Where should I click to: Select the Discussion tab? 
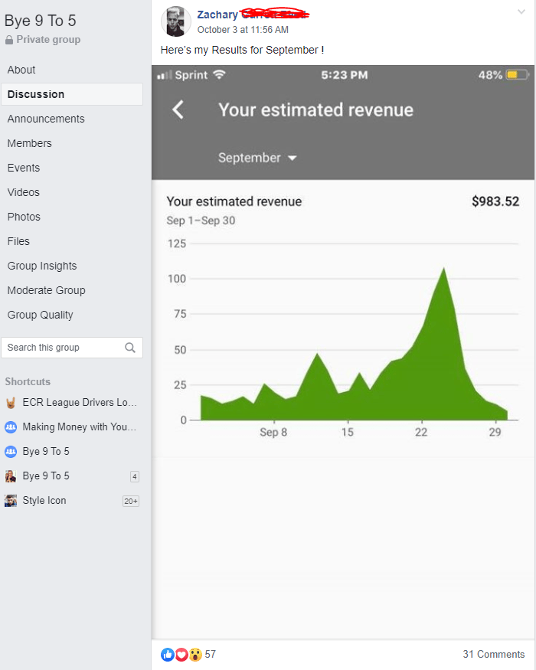tap(36, 94)
